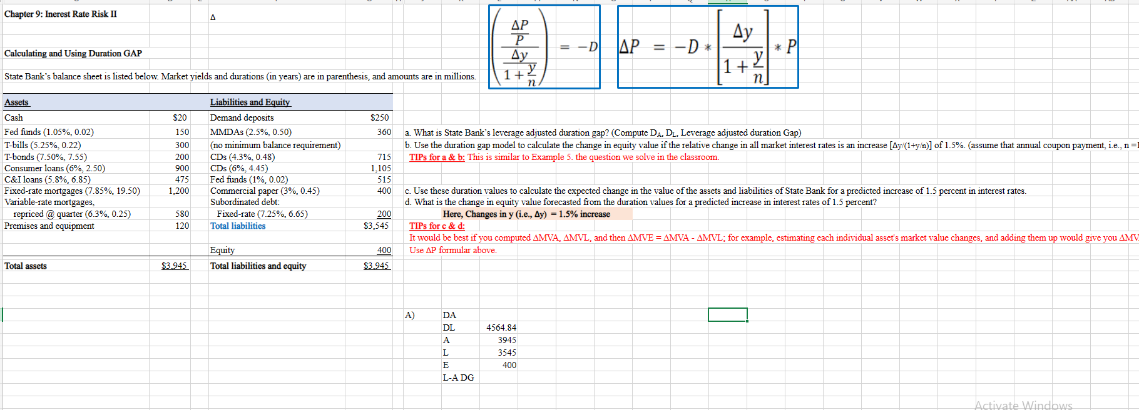This screenshot has height=410, width=1139.
Task: Click the 4564.84 value cell
Action: point(501,327)
